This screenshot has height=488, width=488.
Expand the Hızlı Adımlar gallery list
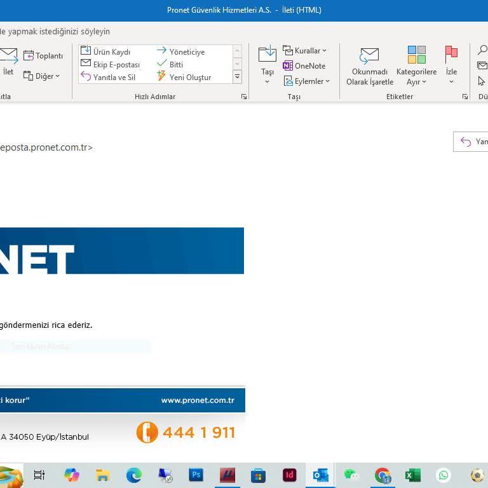point(237,76)
